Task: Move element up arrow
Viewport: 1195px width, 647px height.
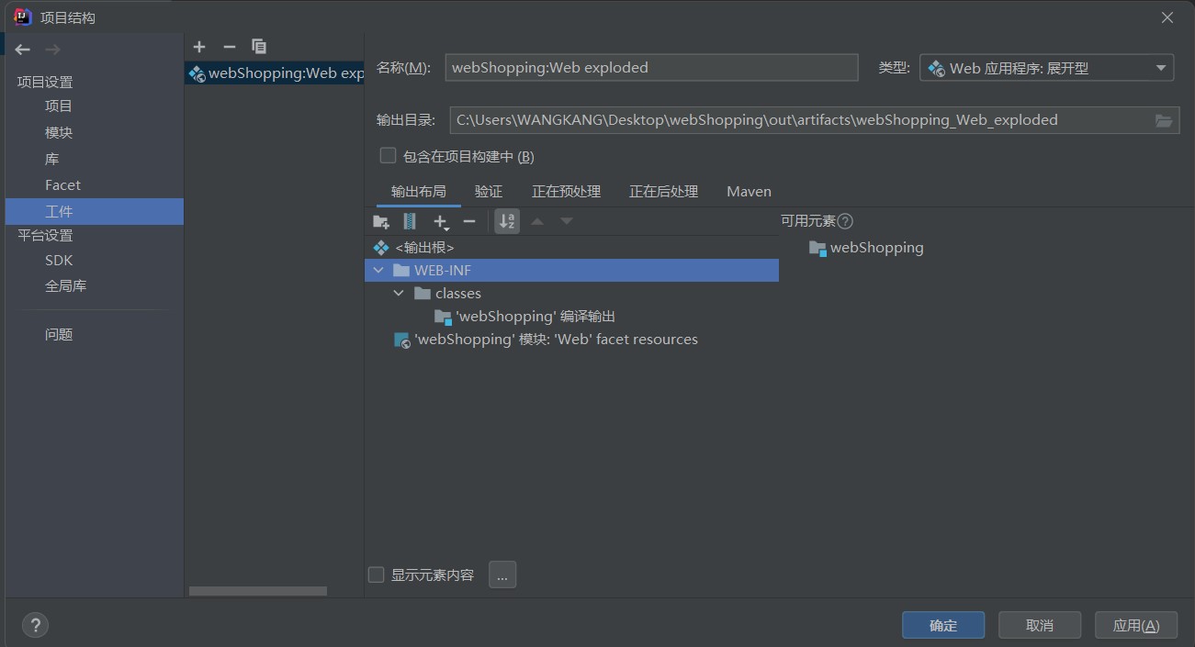Action: coord(537,221)
